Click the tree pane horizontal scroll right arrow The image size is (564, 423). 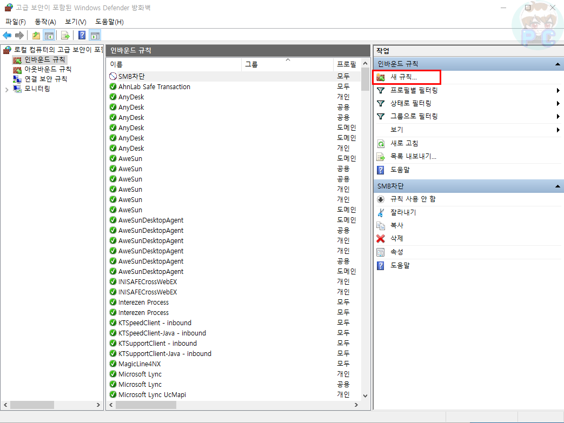pyautogui.click(x=98, y=405)
